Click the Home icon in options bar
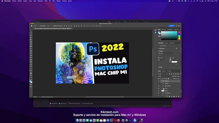The width and height of the screenshot is (219, 123). click(31, 26)
